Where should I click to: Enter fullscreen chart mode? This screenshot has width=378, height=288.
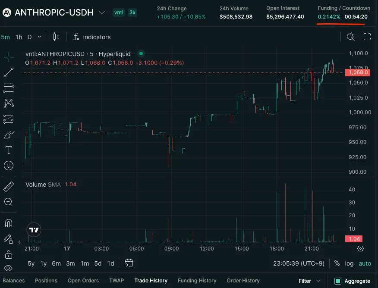click(x=367, y=37)
